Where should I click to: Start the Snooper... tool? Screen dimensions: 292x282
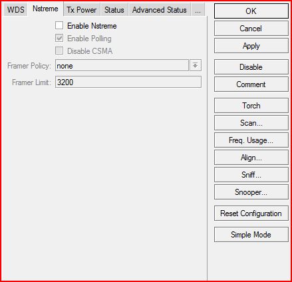[x=251, y=192]
